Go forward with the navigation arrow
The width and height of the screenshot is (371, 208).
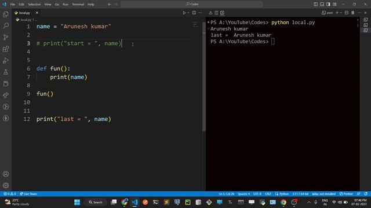[116, 4]
